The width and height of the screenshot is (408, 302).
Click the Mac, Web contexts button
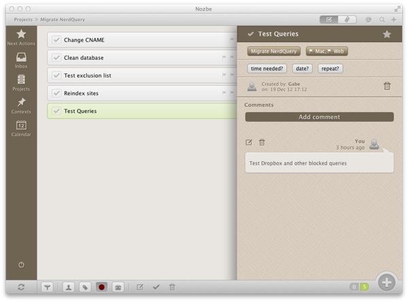point(327,51)
